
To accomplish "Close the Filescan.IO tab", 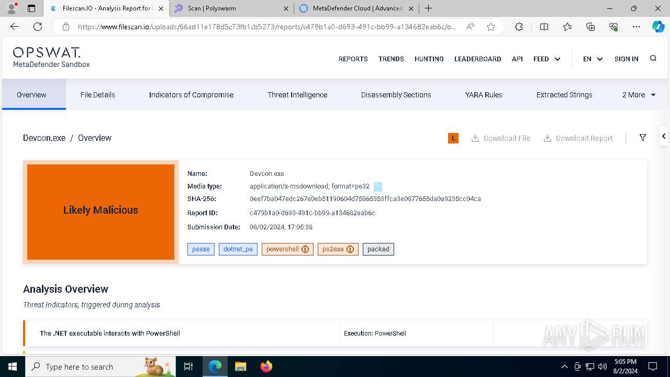I will [161, 8].
